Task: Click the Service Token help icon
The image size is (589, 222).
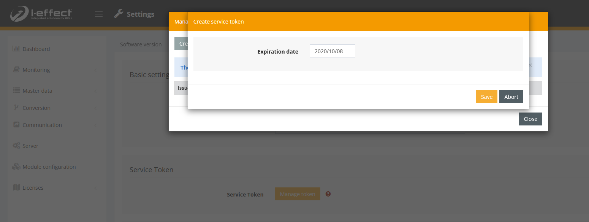Action: 328,194
